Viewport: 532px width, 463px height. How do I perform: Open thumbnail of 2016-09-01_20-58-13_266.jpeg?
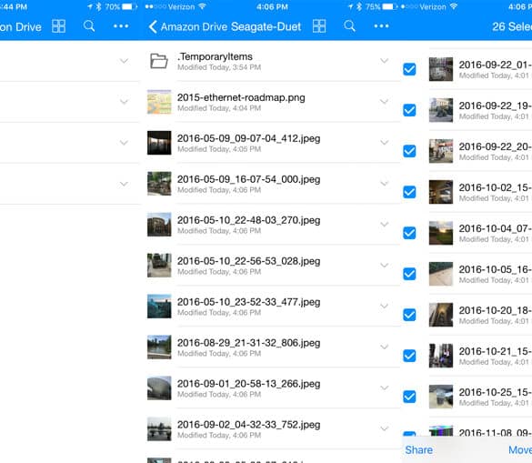[x=159, y=388]
